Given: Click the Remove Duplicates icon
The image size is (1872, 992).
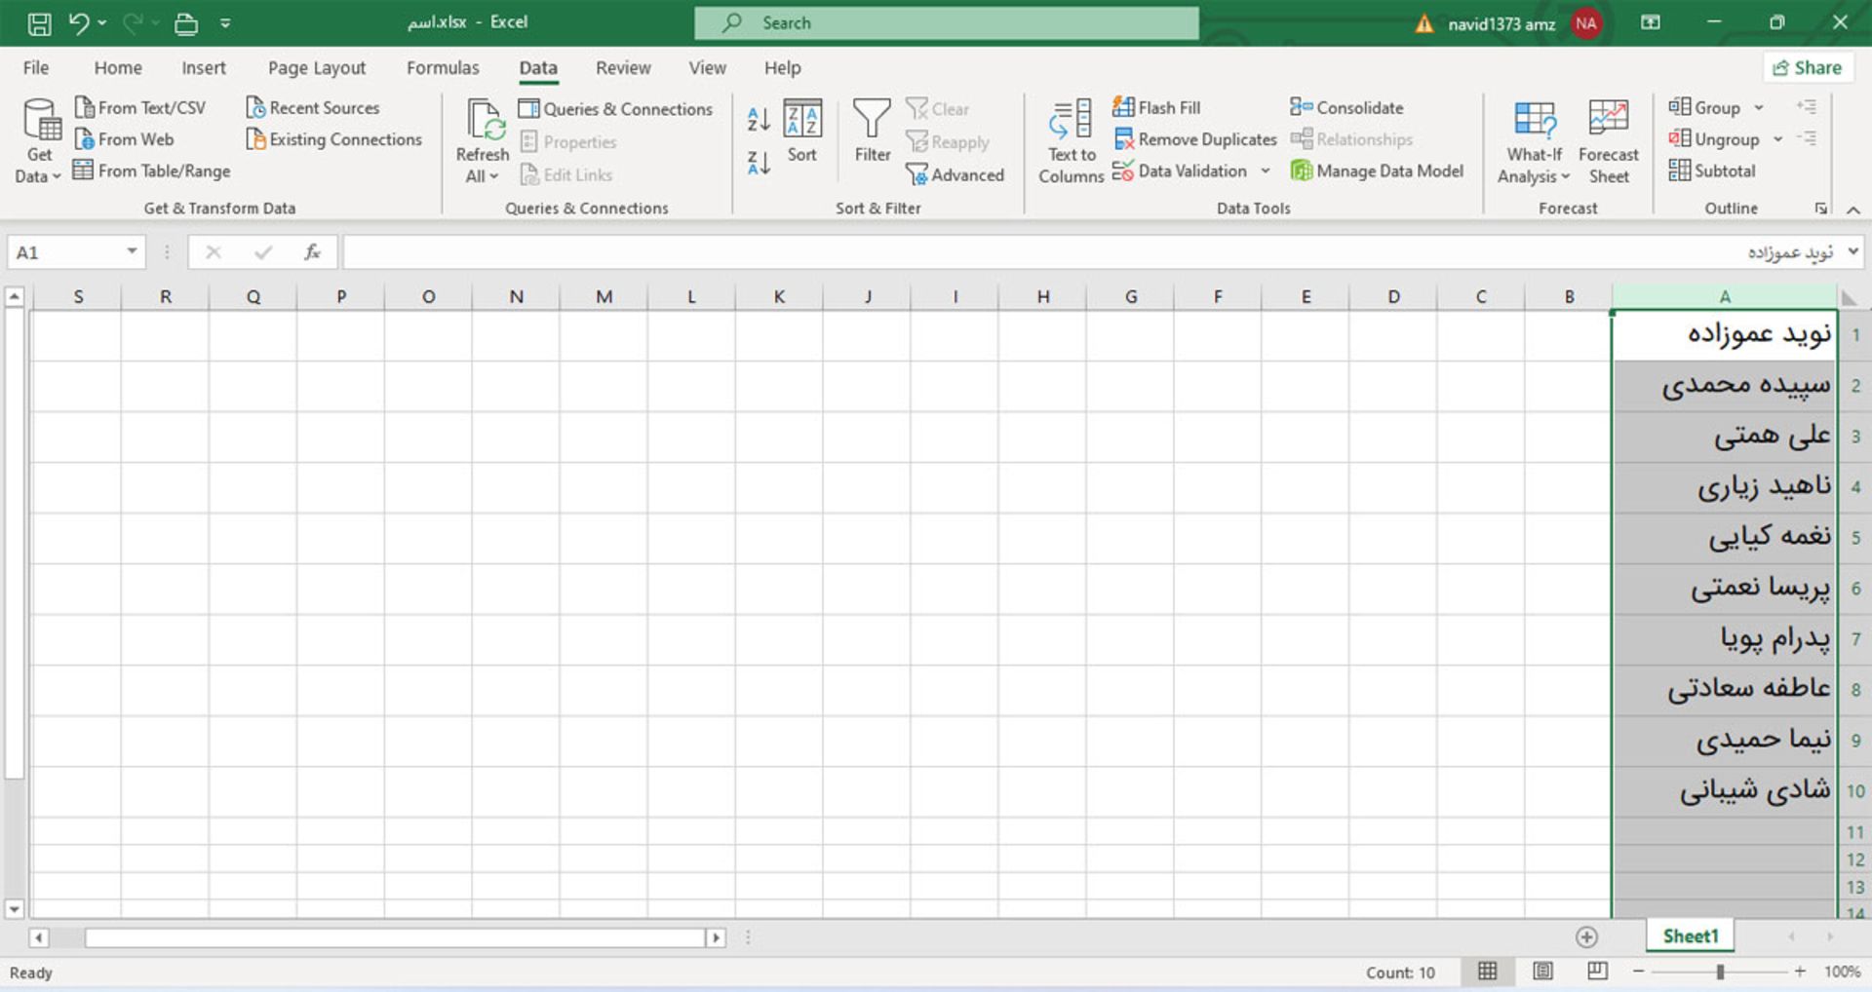Looking at the screenshot, I should tap(1124, 139).
